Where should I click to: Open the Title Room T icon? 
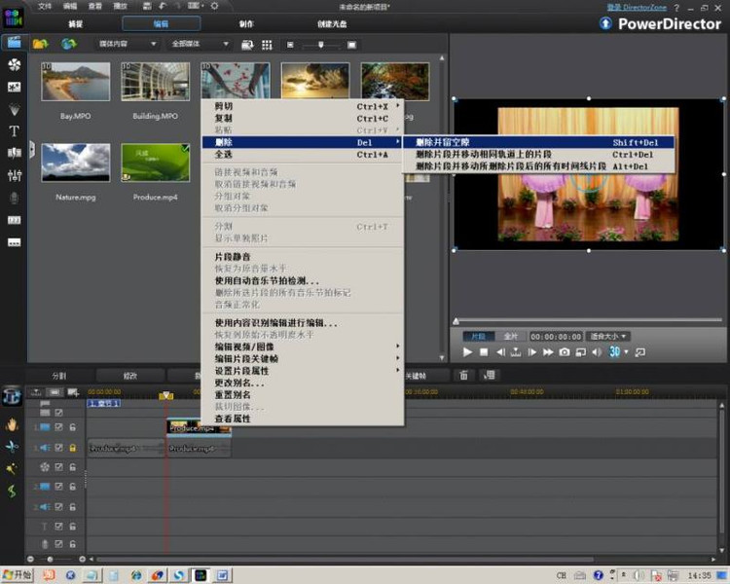coord(14,131)
